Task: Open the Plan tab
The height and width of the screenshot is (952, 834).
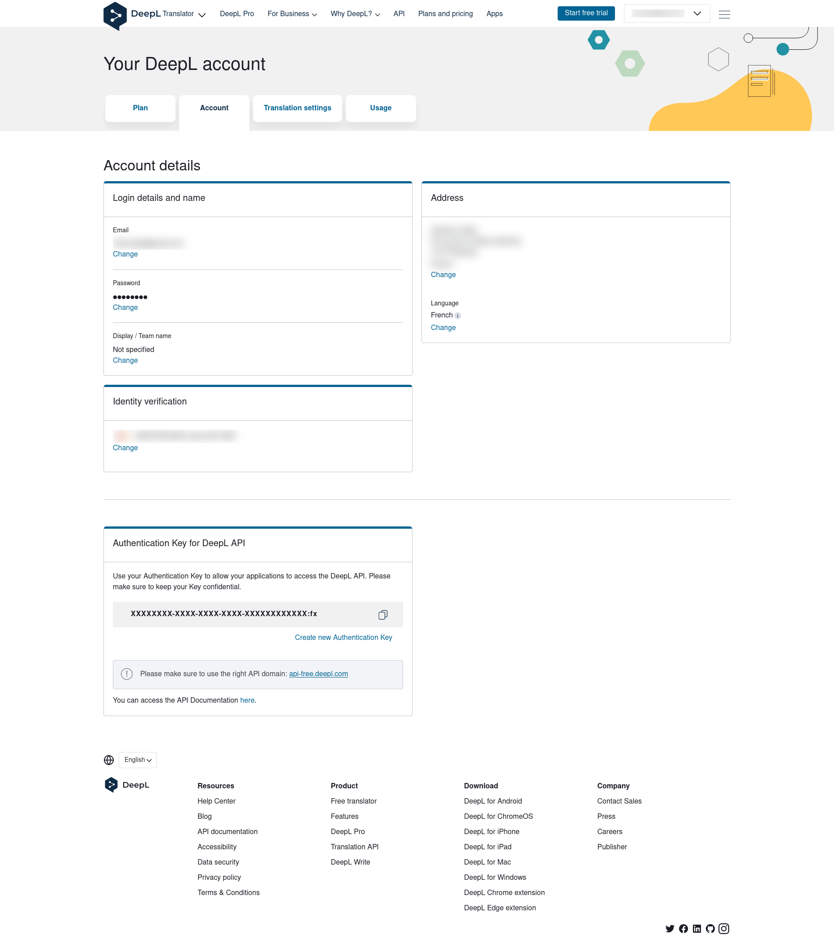Action: (140, 108)
